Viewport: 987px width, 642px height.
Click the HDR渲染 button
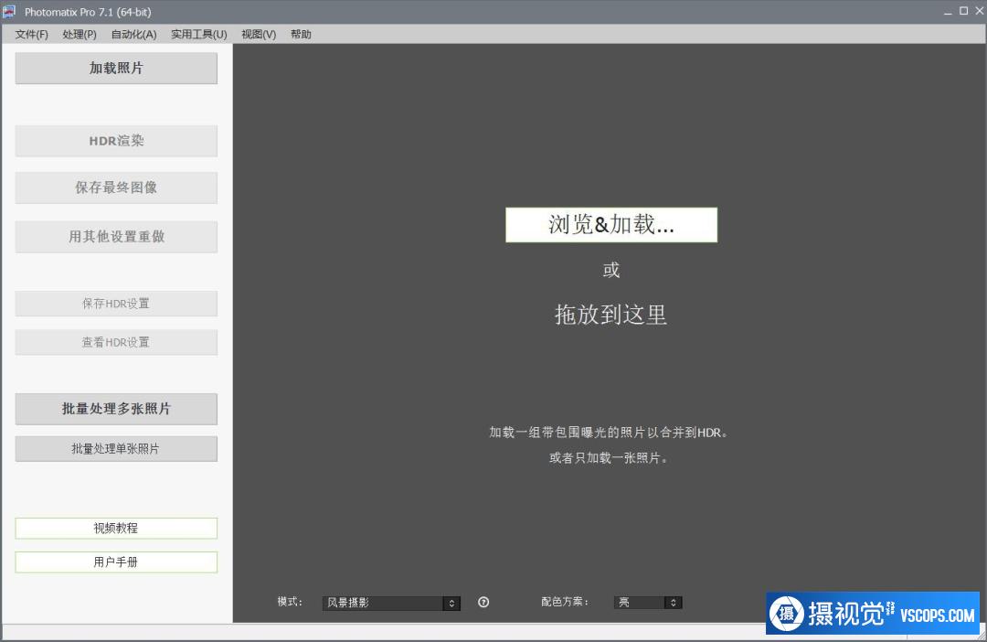pos(116,141)
